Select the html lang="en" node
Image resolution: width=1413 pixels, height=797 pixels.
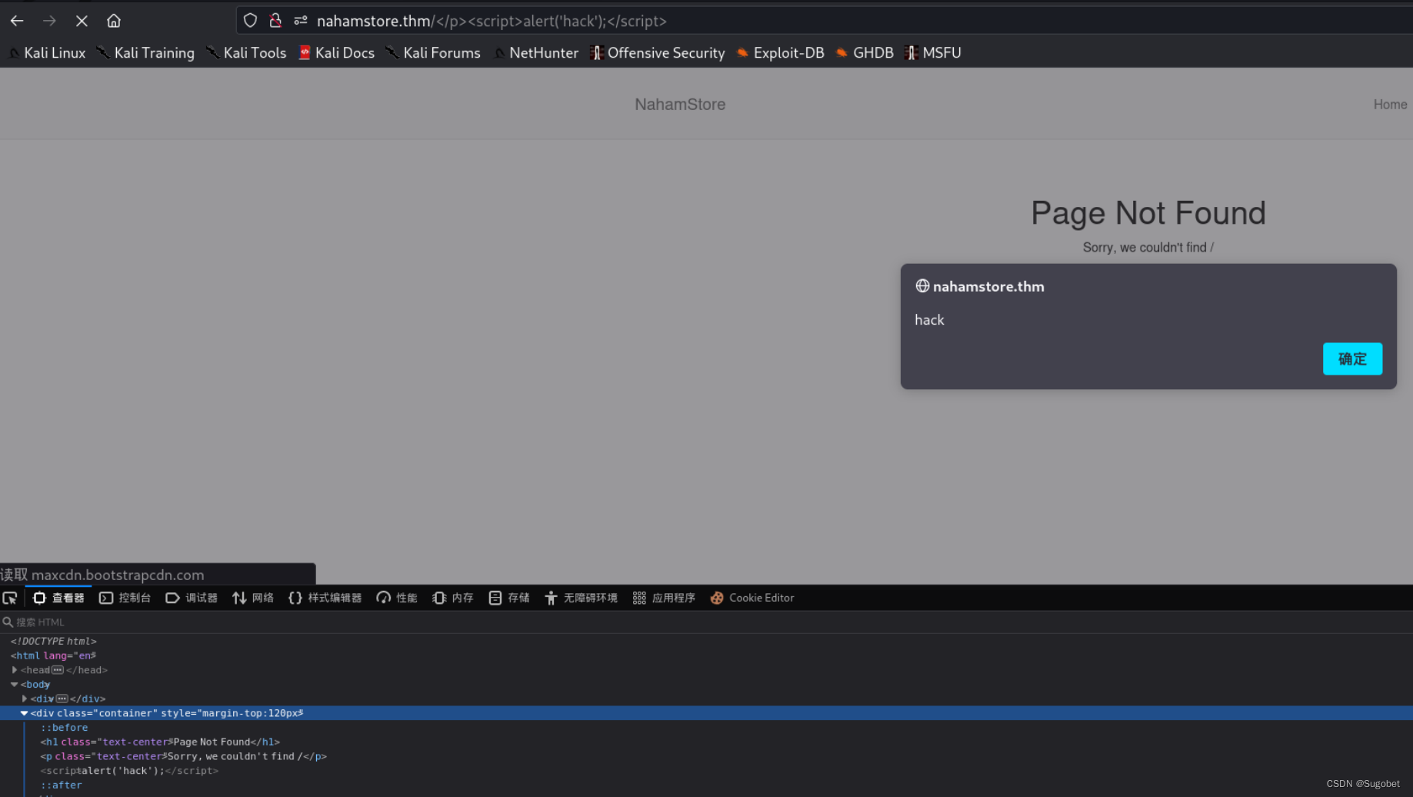(x=53, y=655)
